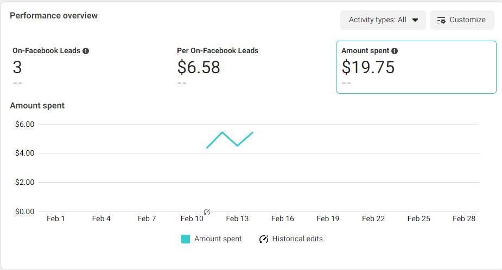The width and height of the screenshot is (502, 270).
Task: Click Feb 13 date on x-axis
Action: [x=237, y=219]
